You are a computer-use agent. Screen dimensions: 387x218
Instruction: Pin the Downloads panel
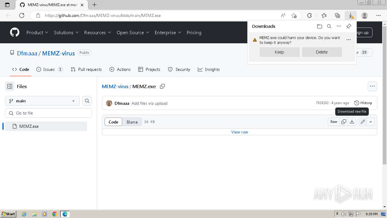click(349, 26)
